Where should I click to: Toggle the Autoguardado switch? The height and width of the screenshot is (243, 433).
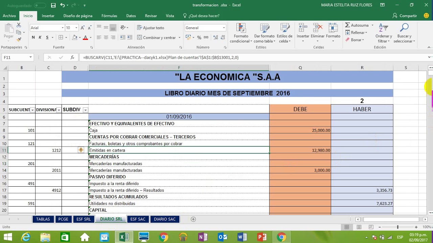[40, 5]
